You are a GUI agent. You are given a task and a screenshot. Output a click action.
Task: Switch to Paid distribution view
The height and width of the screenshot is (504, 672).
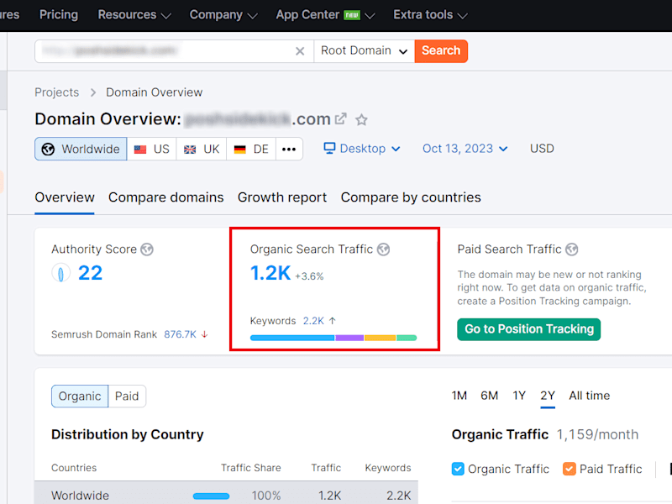tap(127, 396)
